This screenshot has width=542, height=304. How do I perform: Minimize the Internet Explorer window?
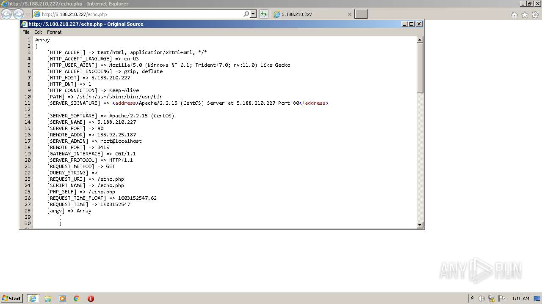(523, 4)
